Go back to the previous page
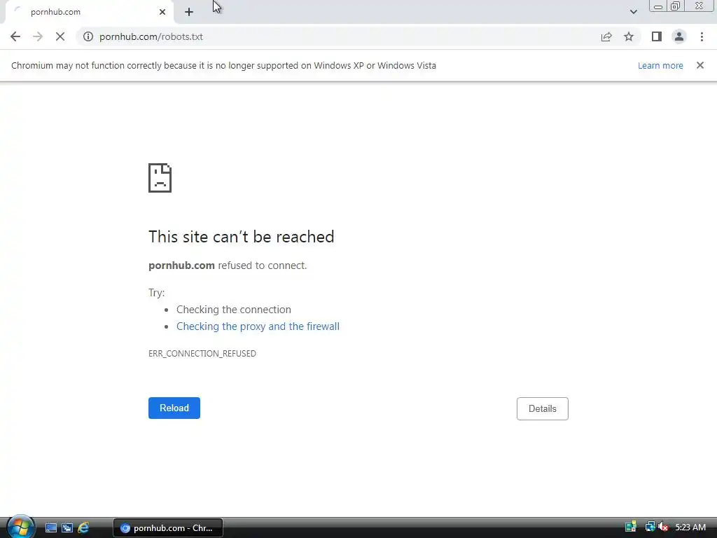The image size is (717, 538). pyautogui.click(x=15, y=36)
